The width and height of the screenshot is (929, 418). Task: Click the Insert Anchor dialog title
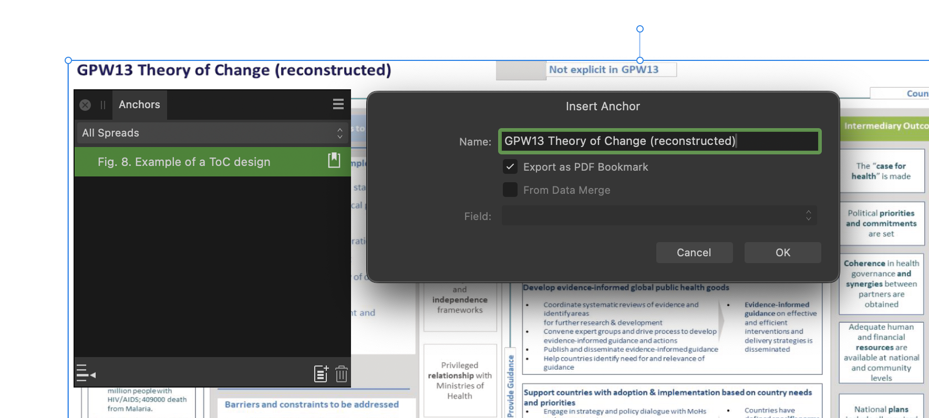(x=603, y=107)
